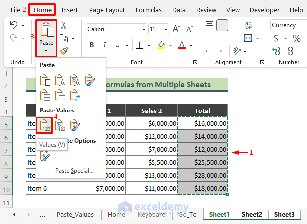Click the Decrease Decimal icon
Viewport: 307px width, 224px height.
click(289, 51)
